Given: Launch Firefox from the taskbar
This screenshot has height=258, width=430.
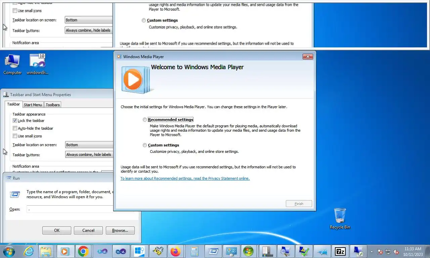Looking at the screenshot, I should [175, 251].
